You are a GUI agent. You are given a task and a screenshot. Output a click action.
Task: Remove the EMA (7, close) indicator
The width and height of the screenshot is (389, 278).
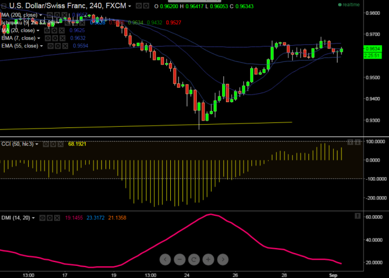point(62,38)
